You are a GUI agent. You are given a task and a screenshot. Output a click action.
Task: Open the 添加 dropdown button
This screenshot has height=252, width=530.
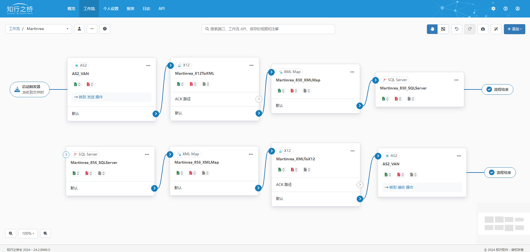point(514,29)
